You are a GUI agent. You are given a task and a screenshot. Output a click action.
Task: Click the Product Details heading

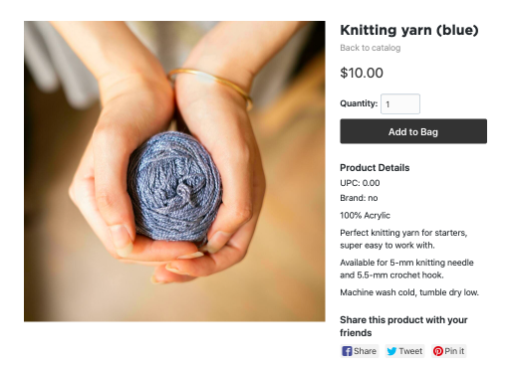click(375, 168)
